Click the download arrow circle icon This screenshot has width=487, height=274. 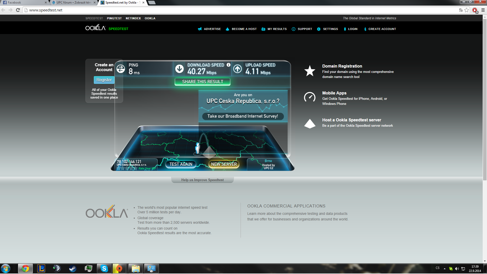point(180,69)
